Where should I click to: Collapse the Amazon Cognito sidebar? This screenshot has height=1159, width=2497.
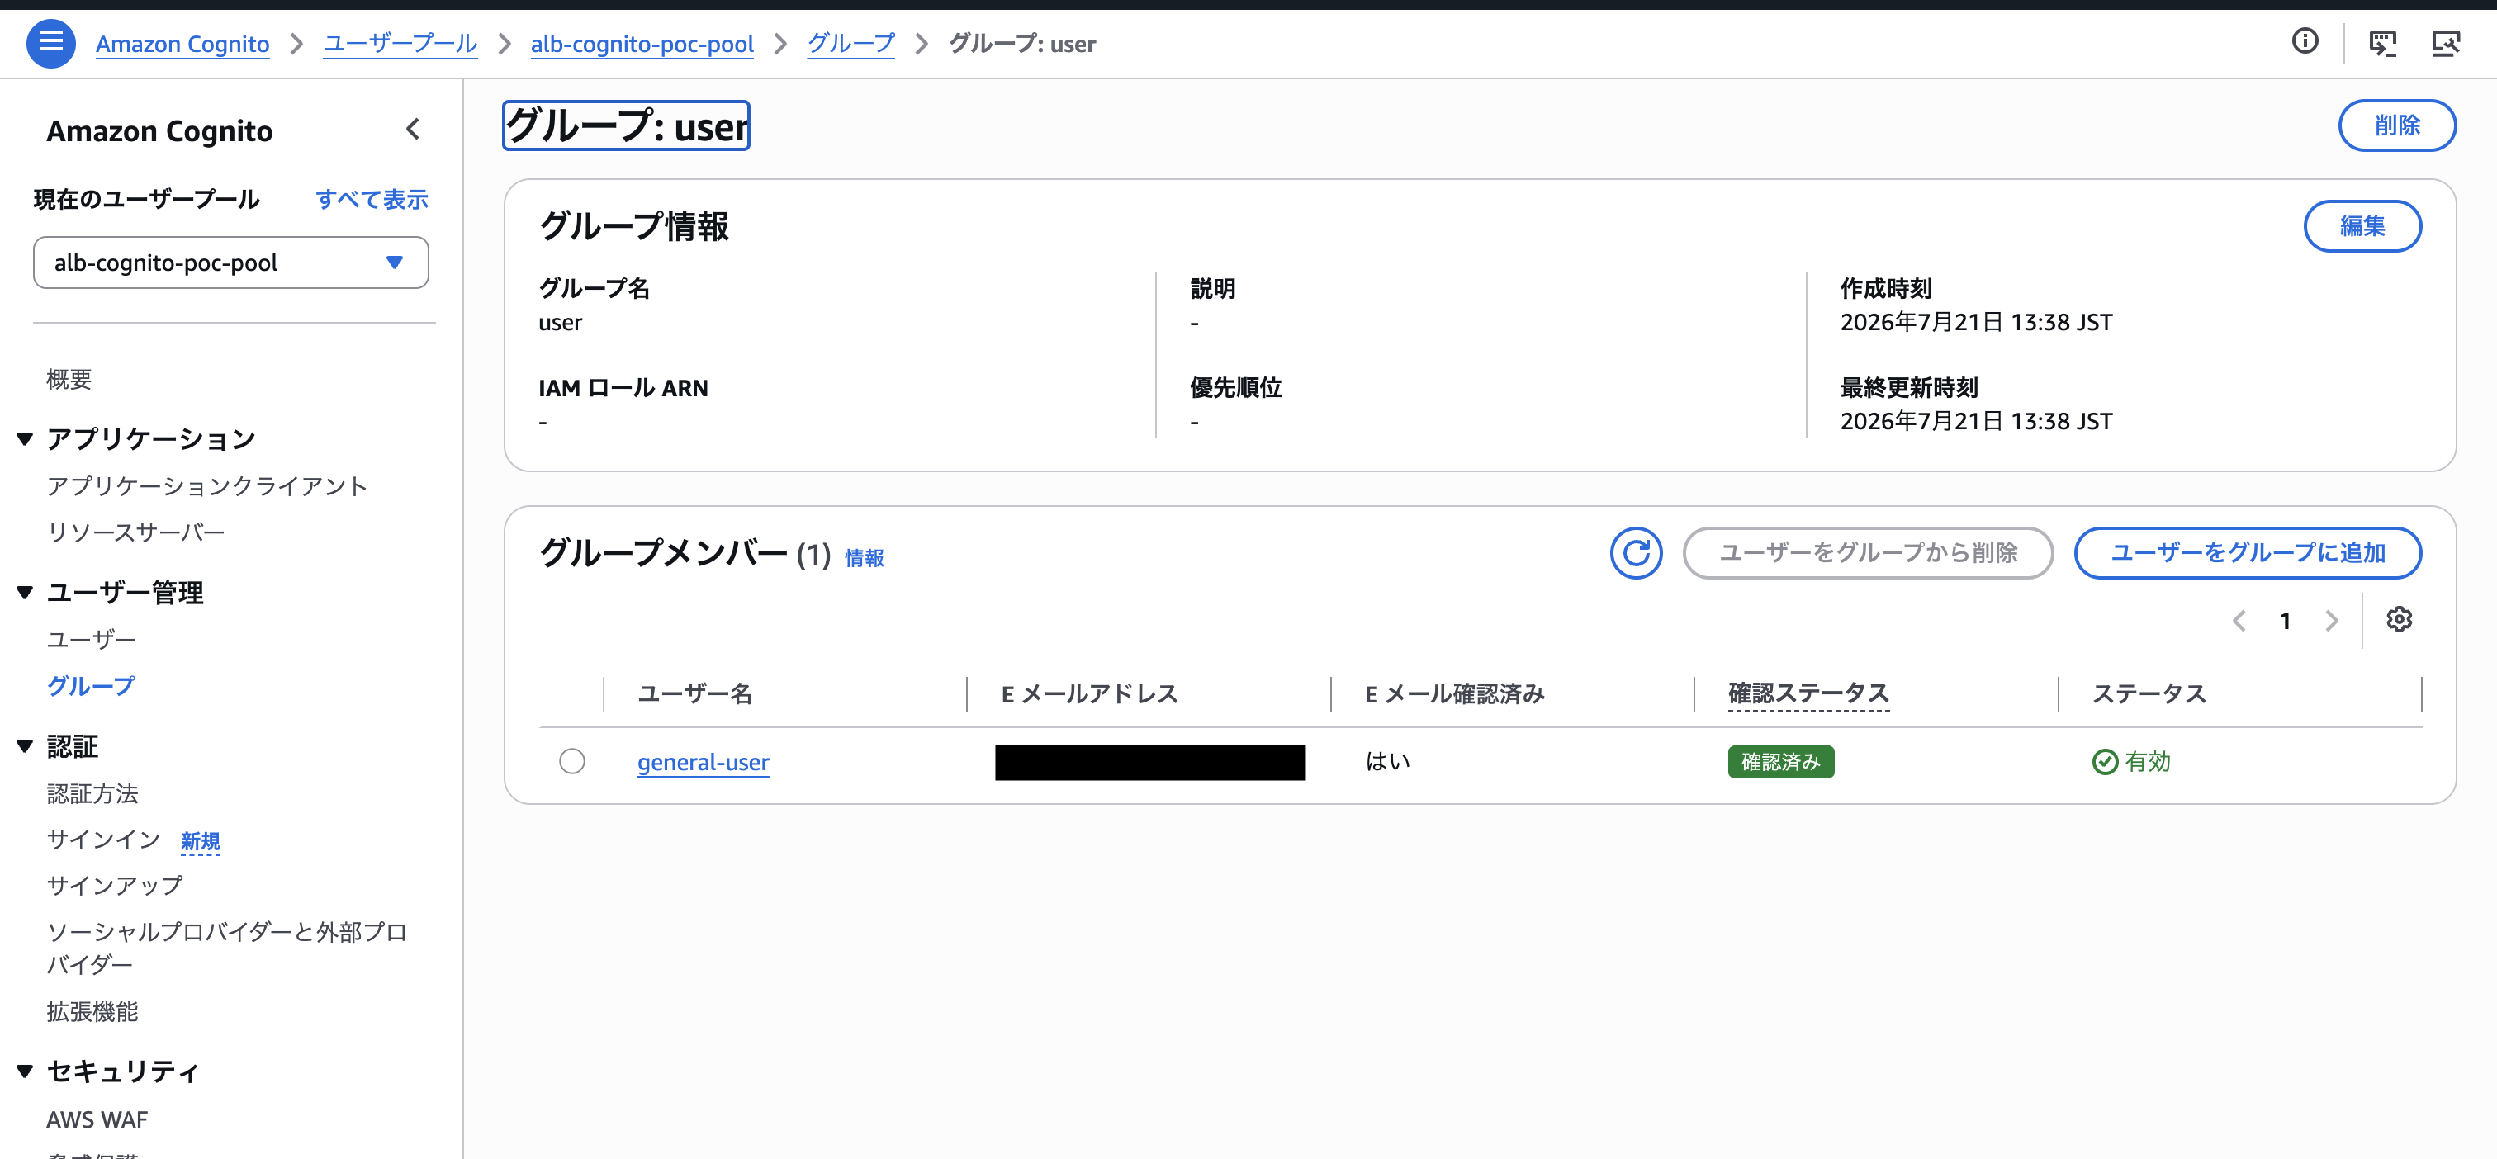(x=413, y=129)
